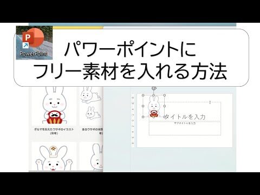Click the フリー素材を入れる方法 headline text
This screenshot has height=195, width=260.
129,71
